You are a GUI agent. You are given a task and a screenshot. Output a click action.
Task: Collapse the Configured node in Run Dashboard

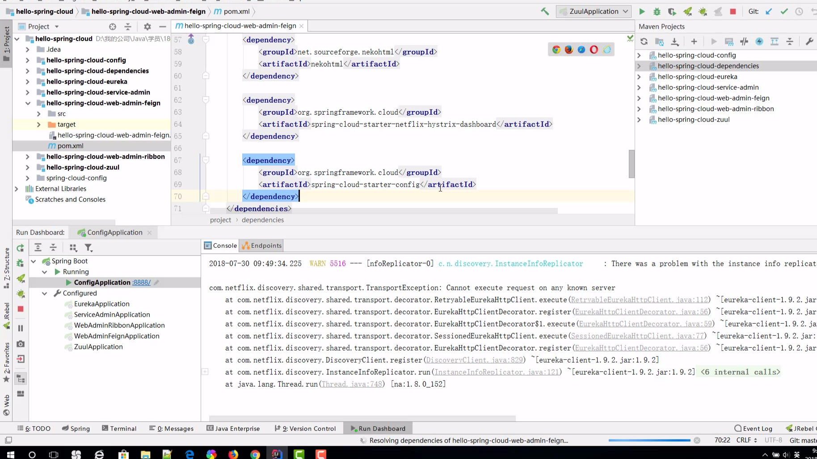tap(44, 293)
